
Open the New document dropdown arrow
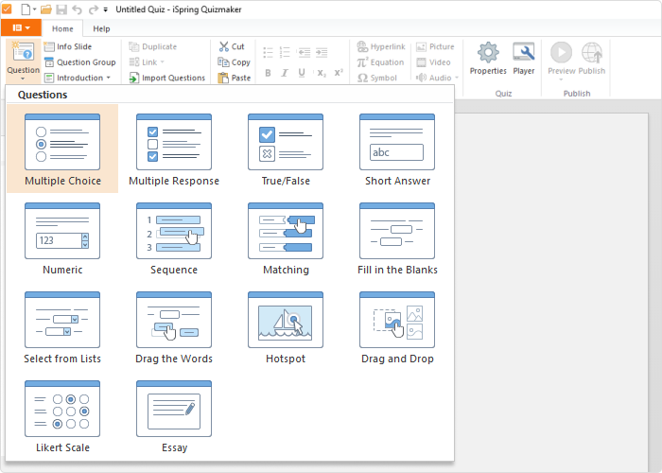tap(35, 9)
